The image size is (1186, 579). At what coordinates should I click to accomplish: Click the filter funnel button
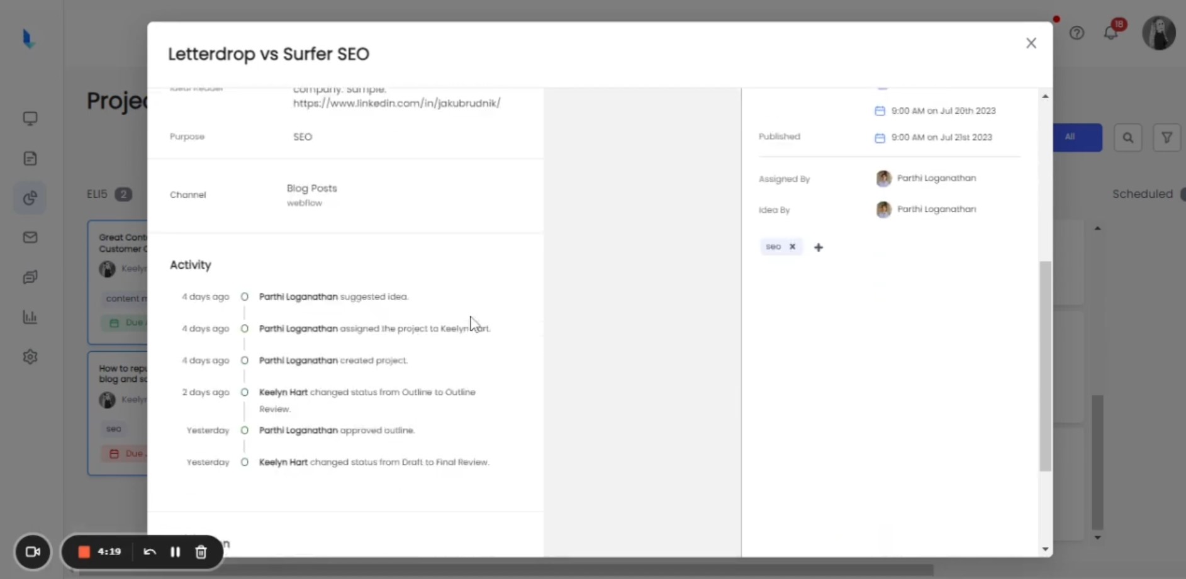click(1167, 137)
